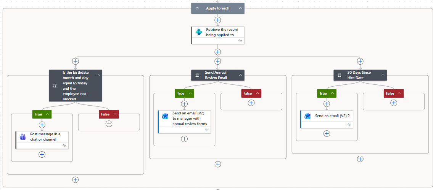
Task: Add action below annual review forms email card
Action: pyautogui.click(x=184, y=139)
